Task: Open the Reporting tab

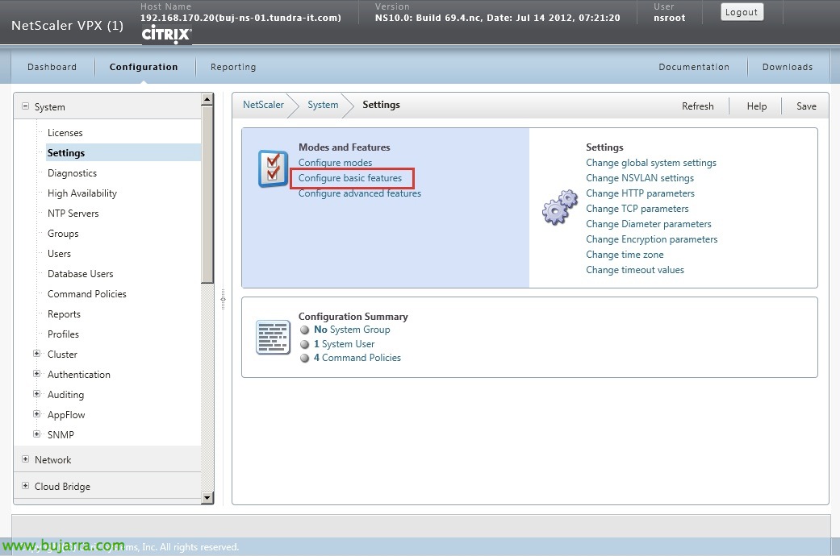Action: point(233,67)
